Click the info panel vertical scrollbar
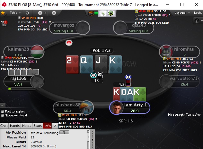Screen dimensions: 203x149 pos(88,139)
